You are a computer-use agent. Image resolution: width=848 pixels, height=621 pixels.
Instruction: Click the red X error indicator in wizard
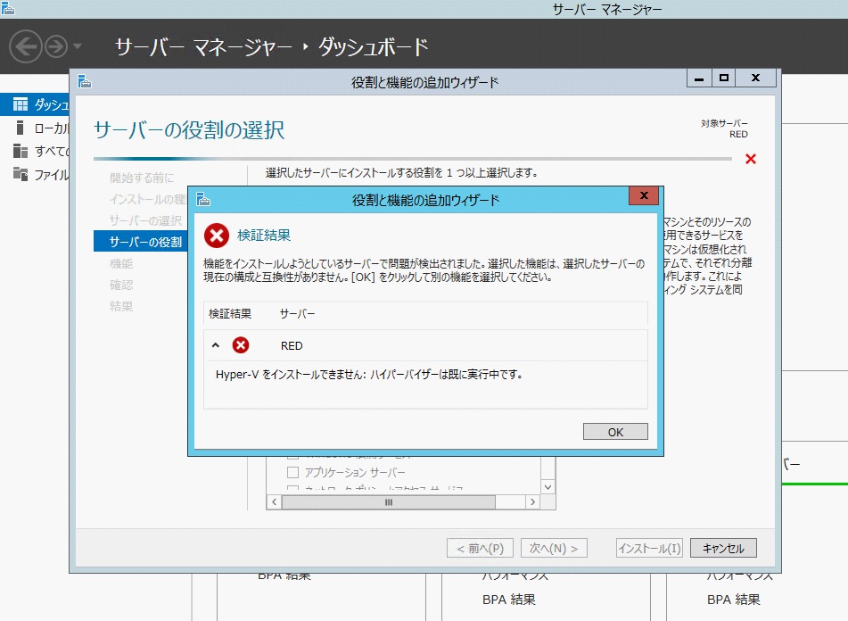750,159
